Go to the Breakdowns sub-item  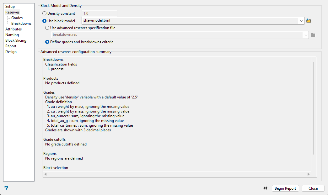coord(21,24)
